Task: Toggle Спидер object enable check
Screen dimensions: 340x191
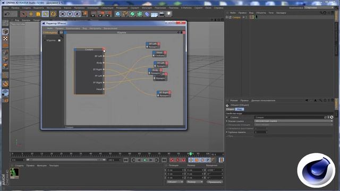Action: [x=246, y=17]
